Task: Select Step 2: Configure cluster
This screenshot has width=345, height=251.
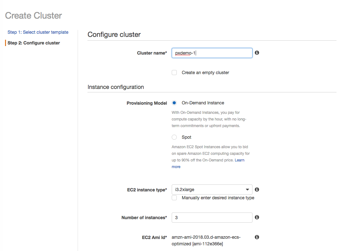Action: click(34, 43)
